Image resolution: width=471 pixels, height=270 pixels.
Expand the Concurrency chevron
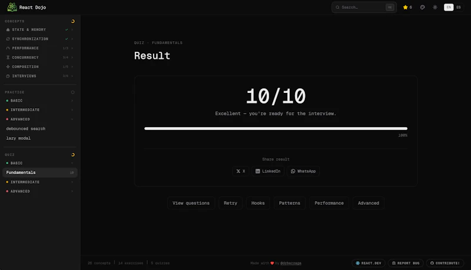pos(72,58)
